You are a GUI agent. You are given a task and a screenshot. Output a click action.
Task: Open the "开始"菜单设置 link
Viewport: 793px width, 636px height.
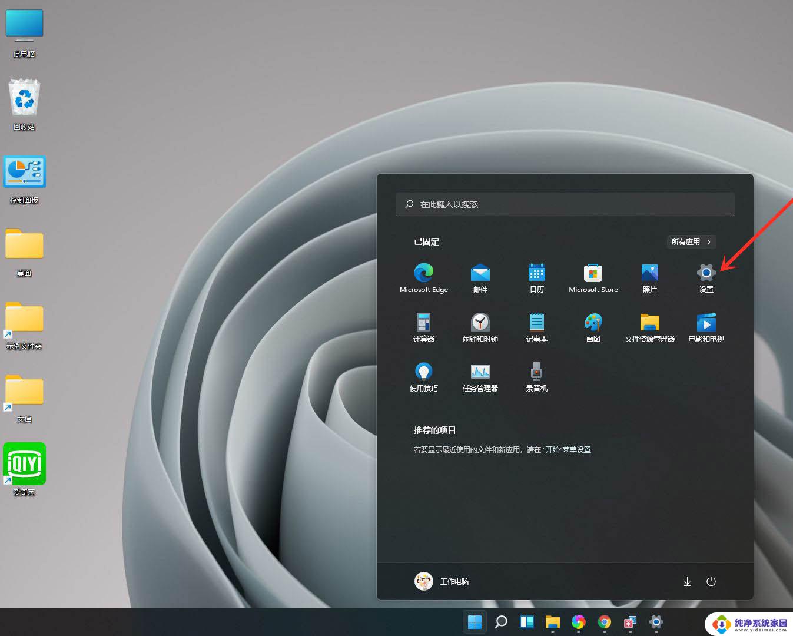pos(567,450)
